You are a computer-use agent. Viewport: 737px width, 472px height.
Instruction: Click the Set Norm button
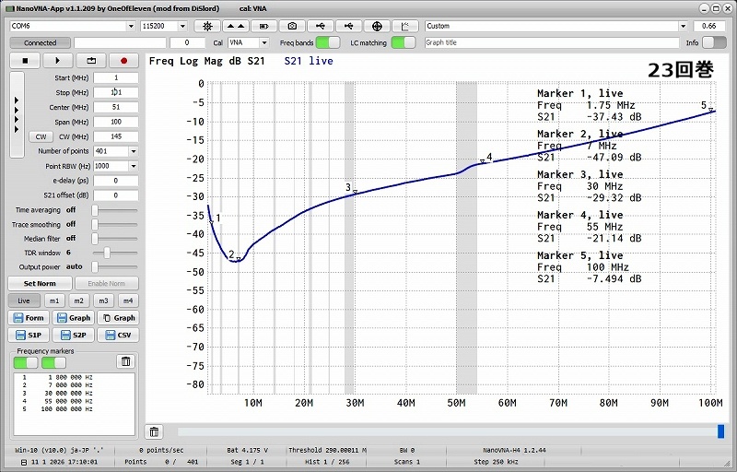click(40, 284)
